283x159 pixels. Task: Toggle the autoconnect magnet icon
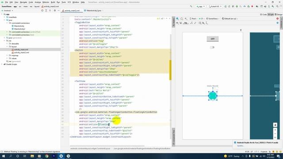(x=181, y=23)
